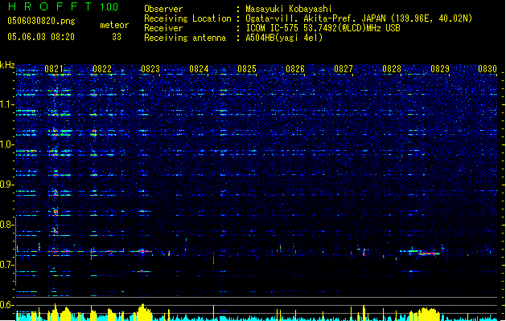Click the 0.9 frequency axis label

coord(7,185)
